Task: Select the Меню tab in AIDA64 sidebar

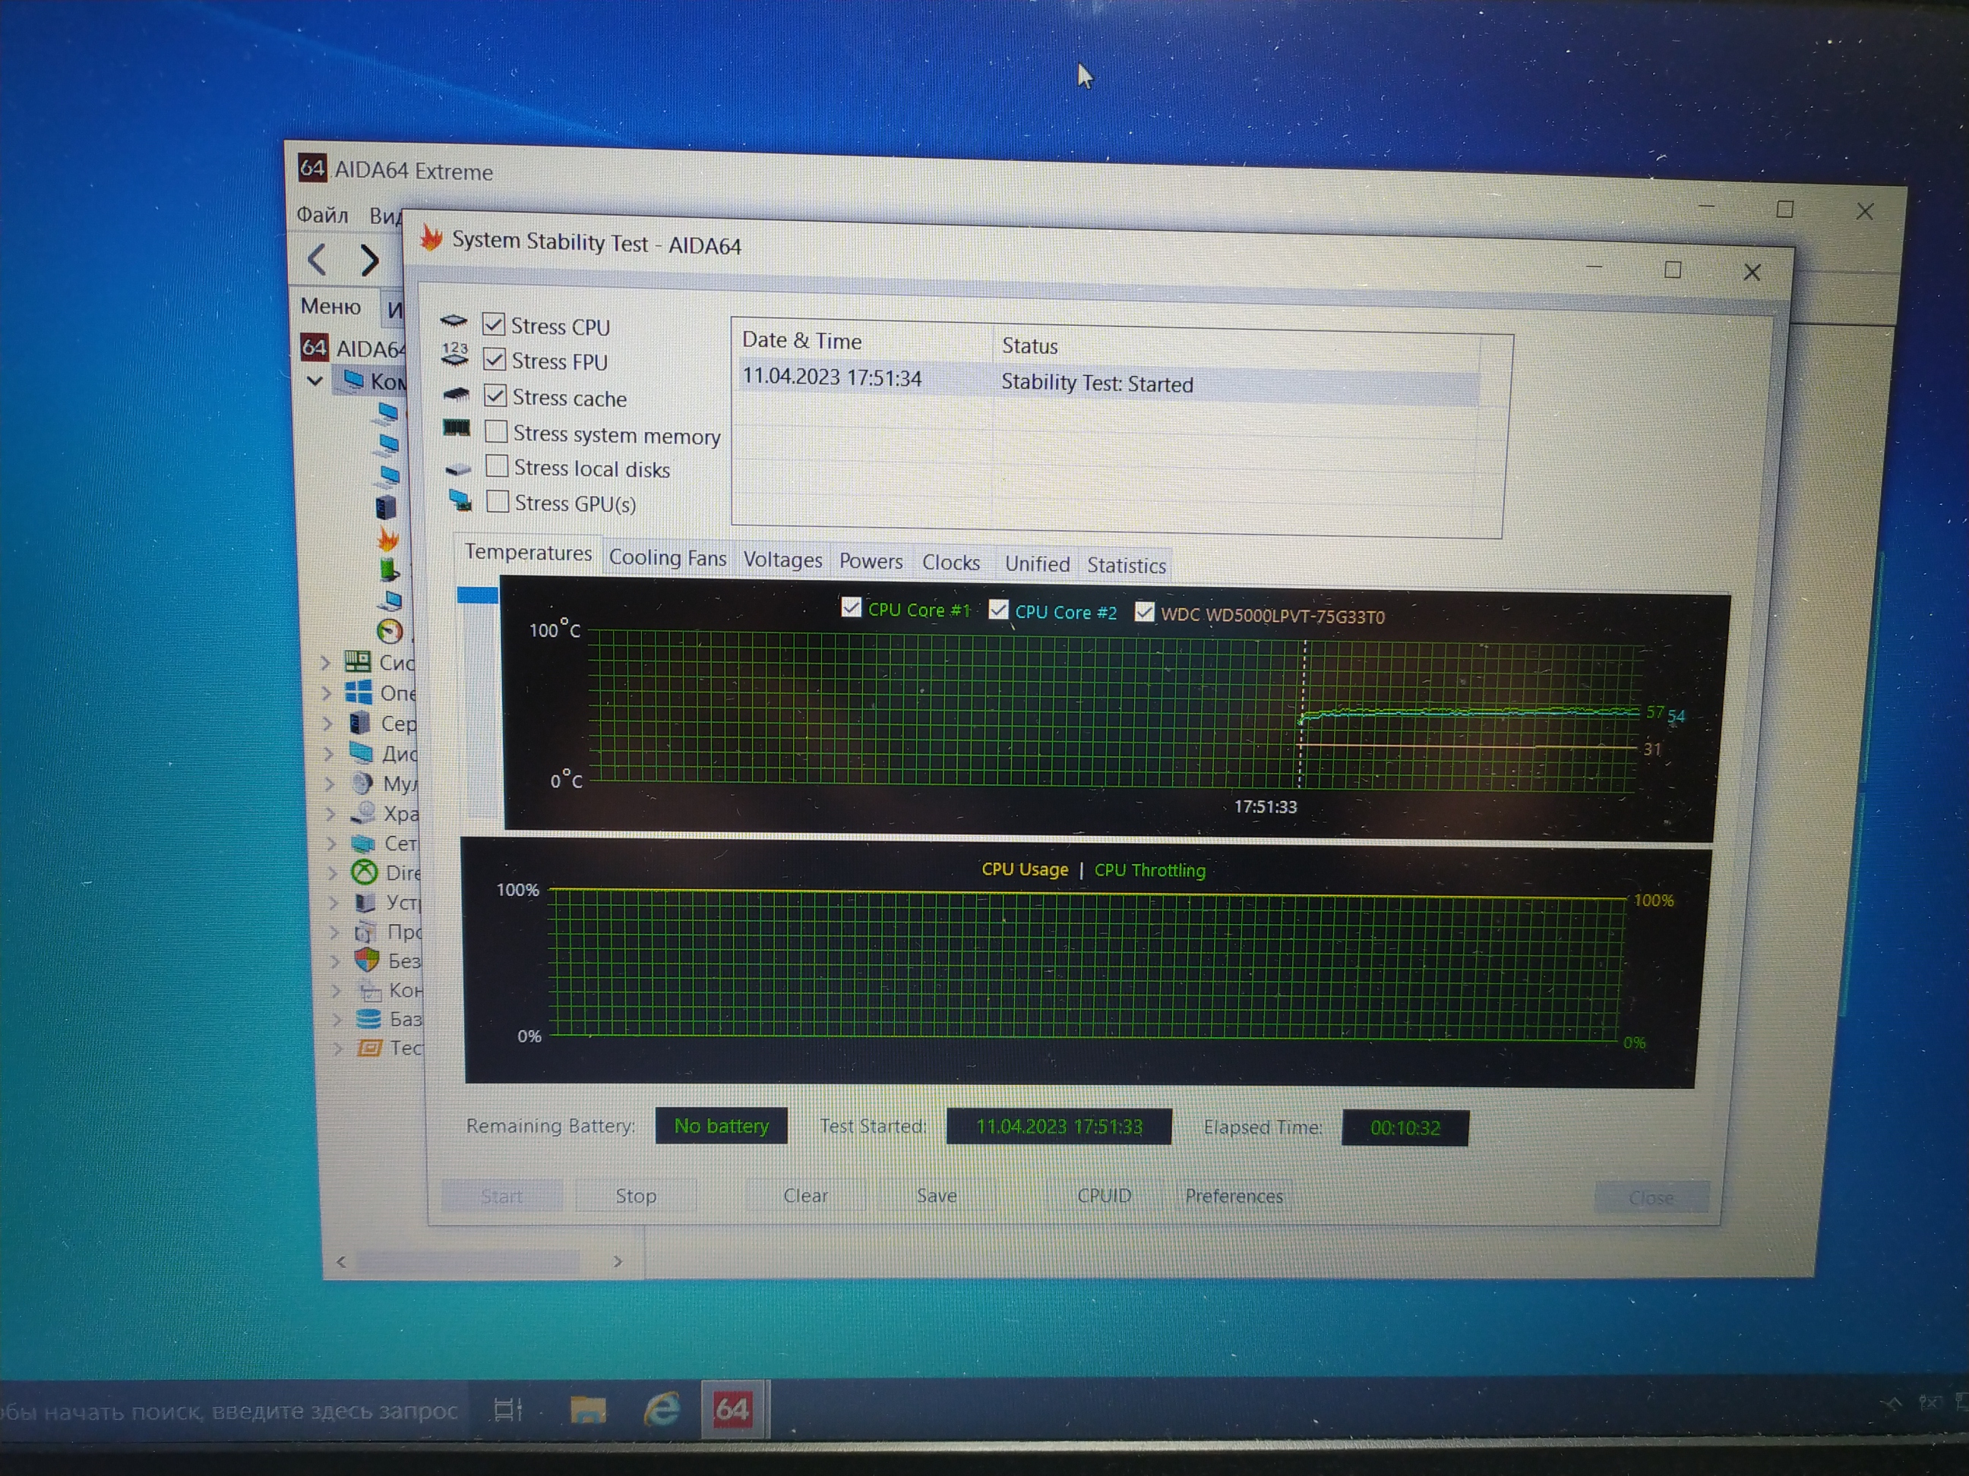Action: (x=330, y=306)
